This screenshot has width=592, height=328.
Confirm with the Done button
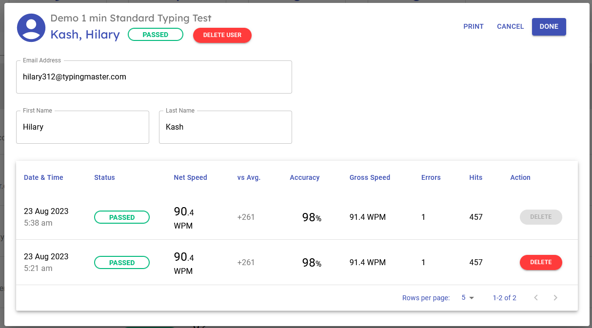[x=549, y=27]
